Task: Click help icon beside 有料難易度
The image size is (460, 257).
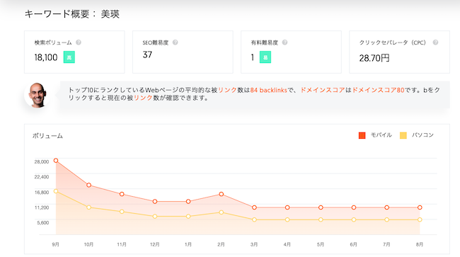Action: click(284, 42)
